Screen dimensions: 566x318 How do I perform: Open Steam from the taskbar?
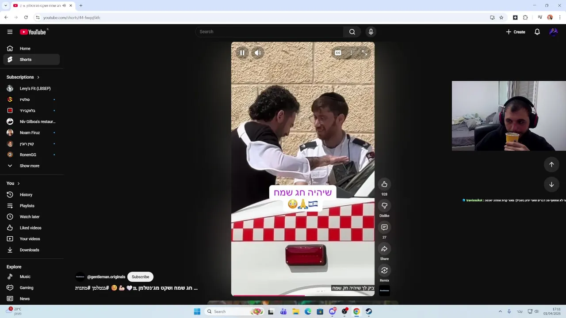(369, 311)
